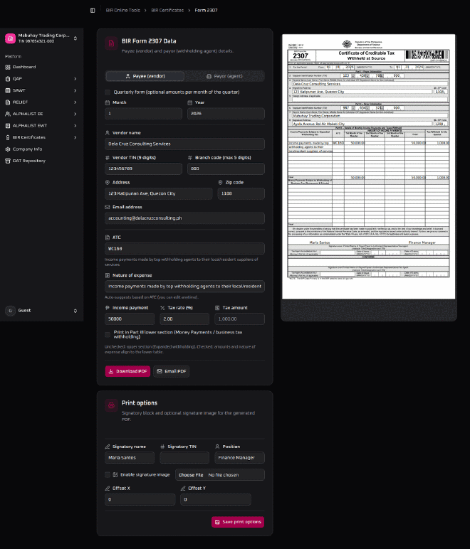Click the document icon beside ATC
The width and height of the screenshot is (470, 549).
click(x=108, y=238)
